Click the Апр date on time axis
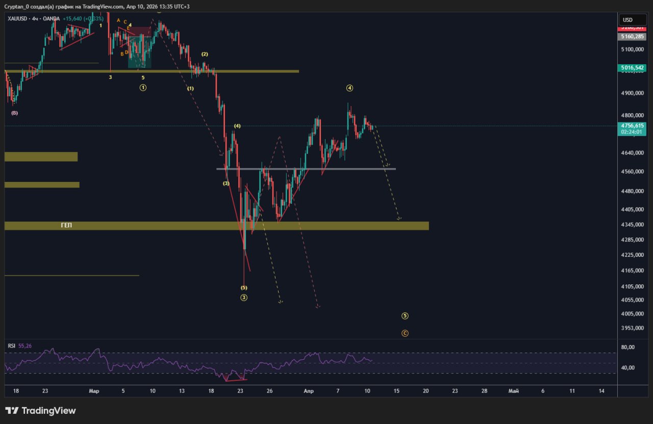The image size is (653, 424). (308, 391)
